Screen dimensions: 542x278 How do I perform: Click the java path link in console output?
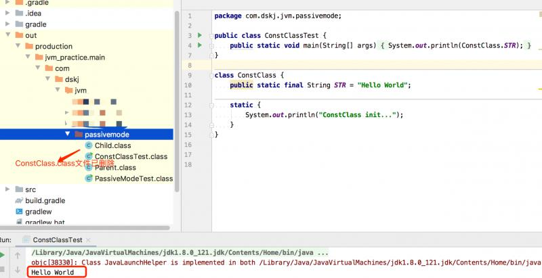[x=180, y=252]
